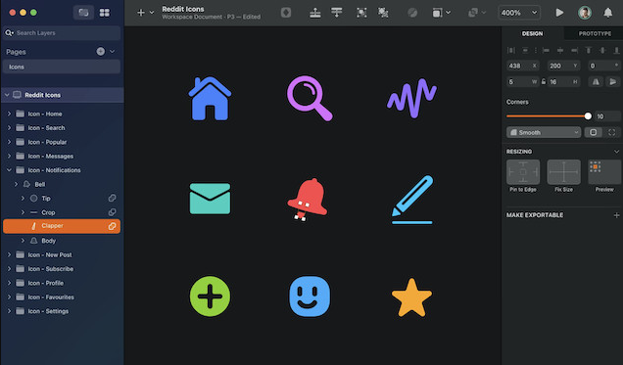Expand the Icon - Home group
Image resolution: width=623 pixels, height=365 pixels.
tap(9, 114)
